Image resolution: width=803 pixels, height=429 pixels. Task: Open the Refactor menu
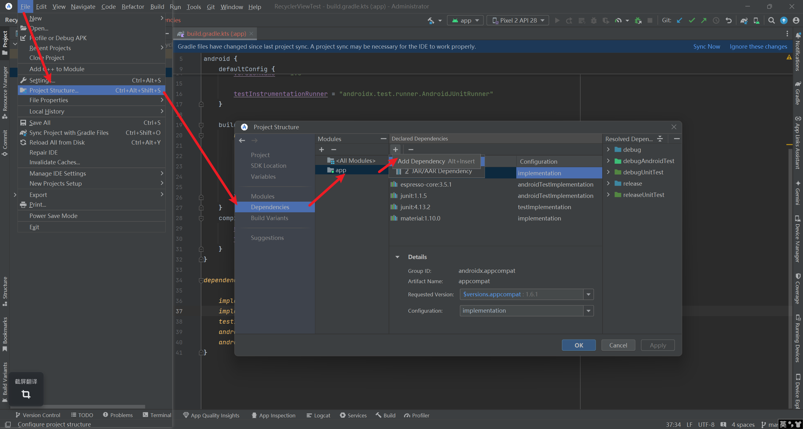click(133, 7)
